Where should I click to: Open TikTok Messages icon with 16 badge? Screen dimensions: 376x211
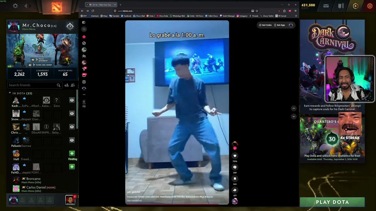pos(84,69)
